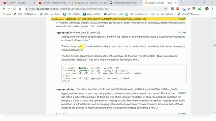
Task: Open the extension icon with the blue badge
Action: (x=183, y=9)
